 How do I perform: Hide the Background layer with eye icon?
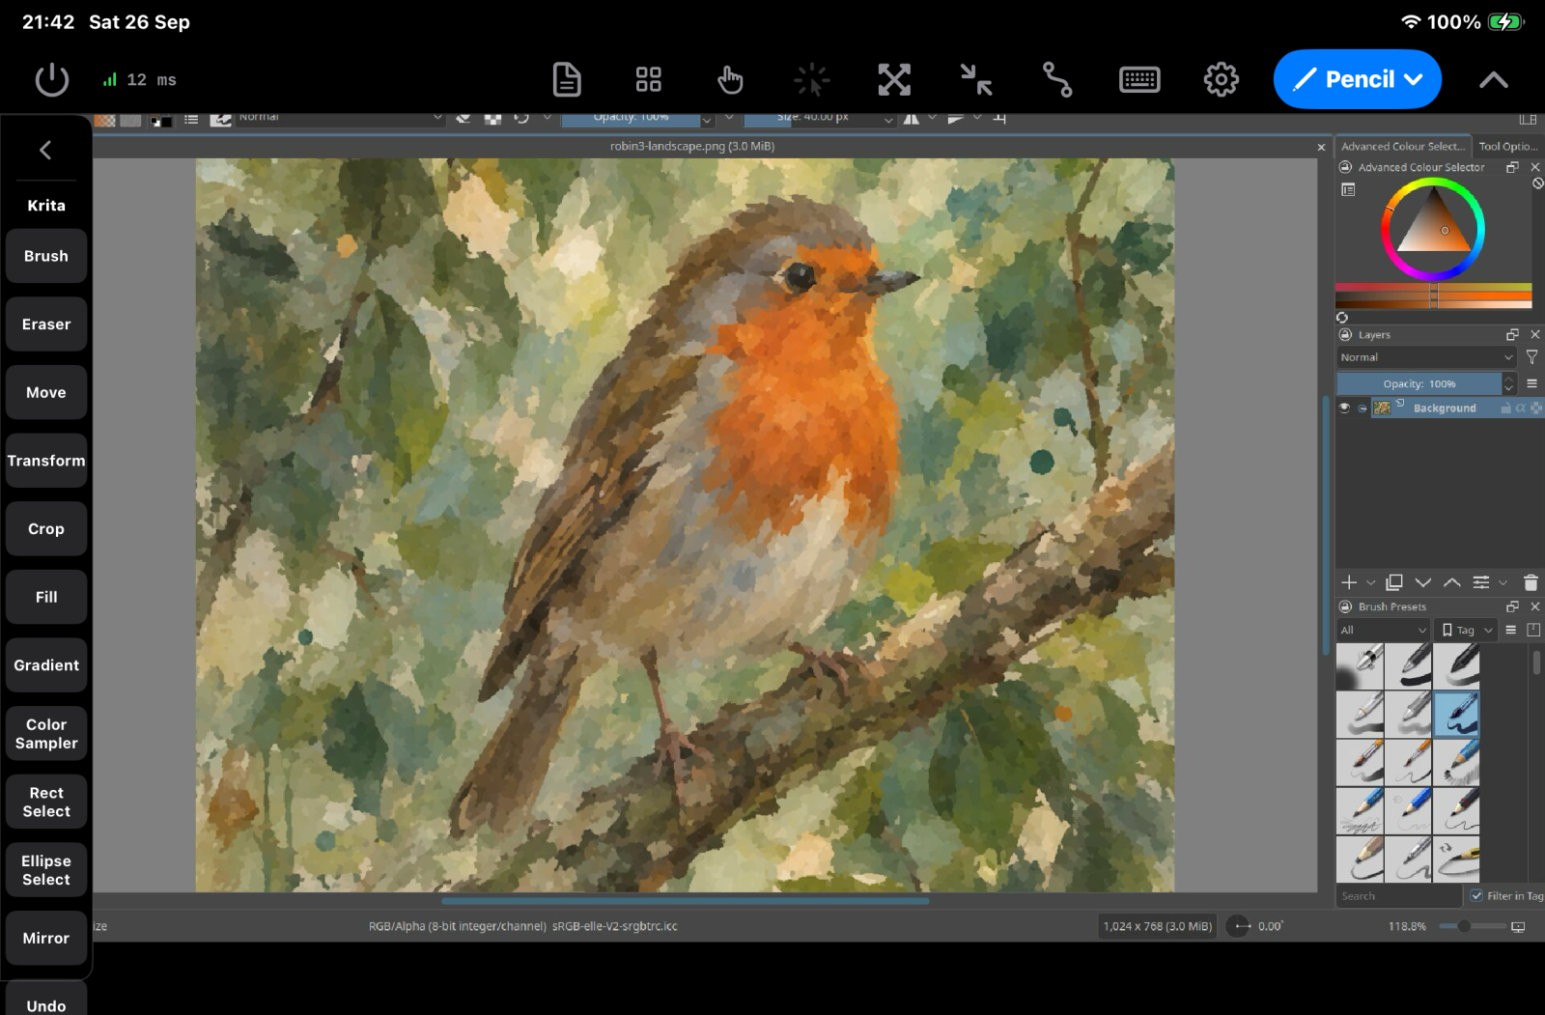pos(1344,408)
